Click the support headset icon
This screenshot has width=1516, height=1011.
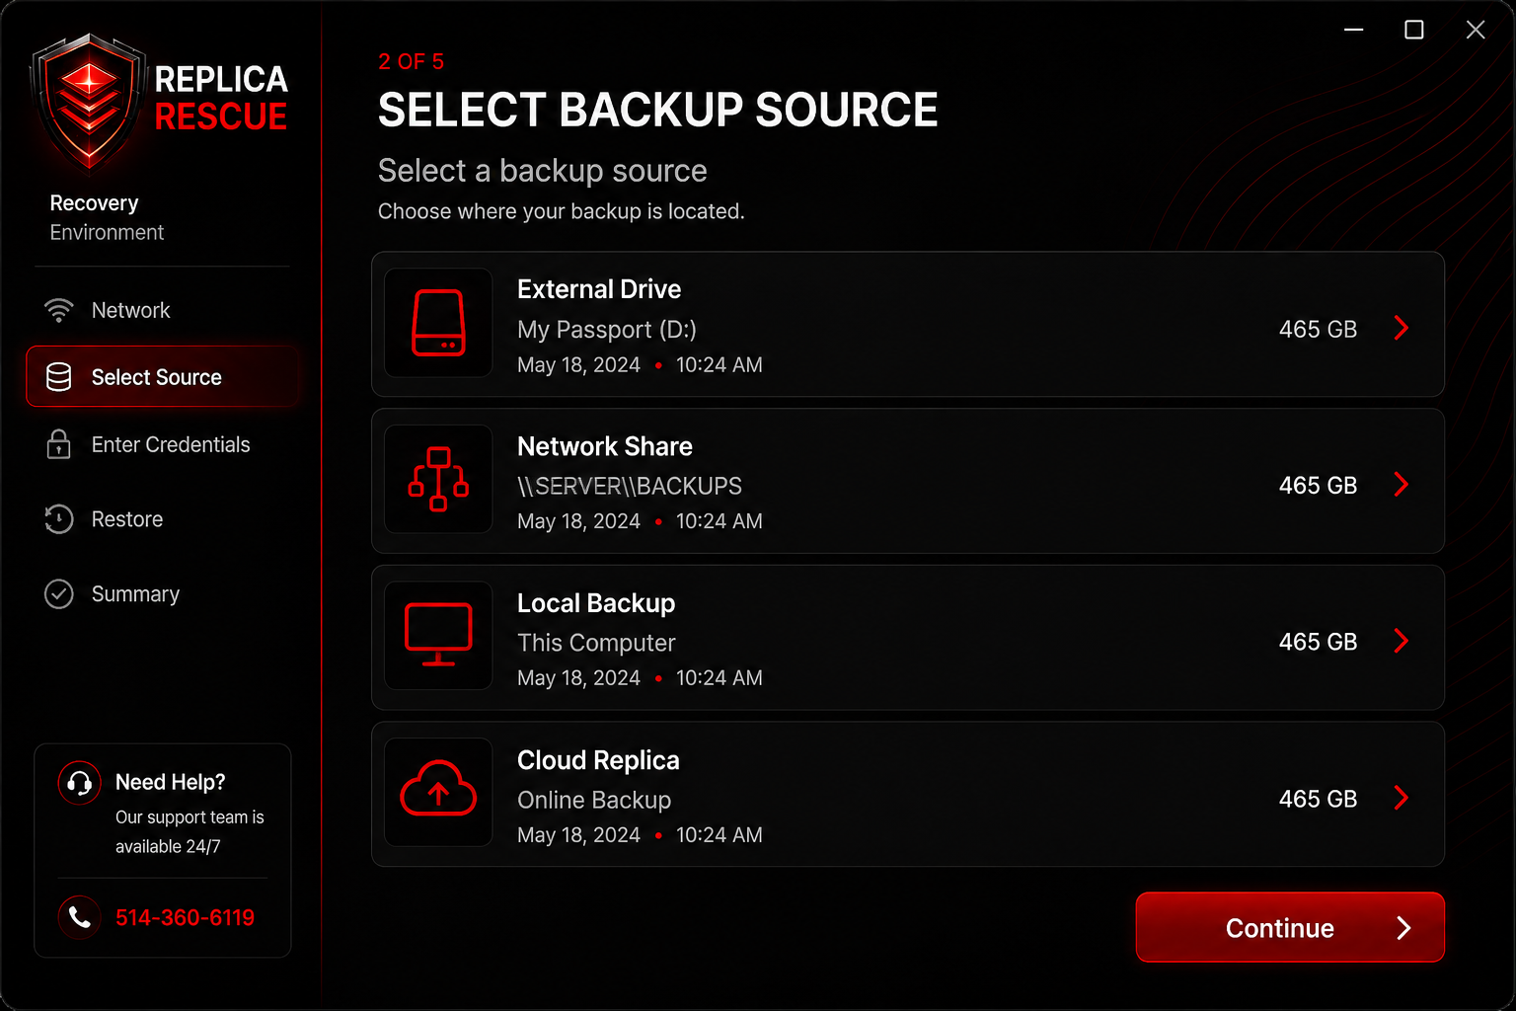(x=80, y=783)
